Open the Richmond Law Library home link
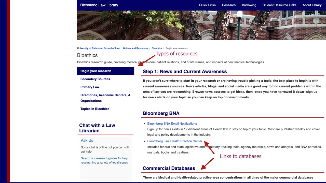The width and height of the screenshot is (326, 183). tap(99, 5)
